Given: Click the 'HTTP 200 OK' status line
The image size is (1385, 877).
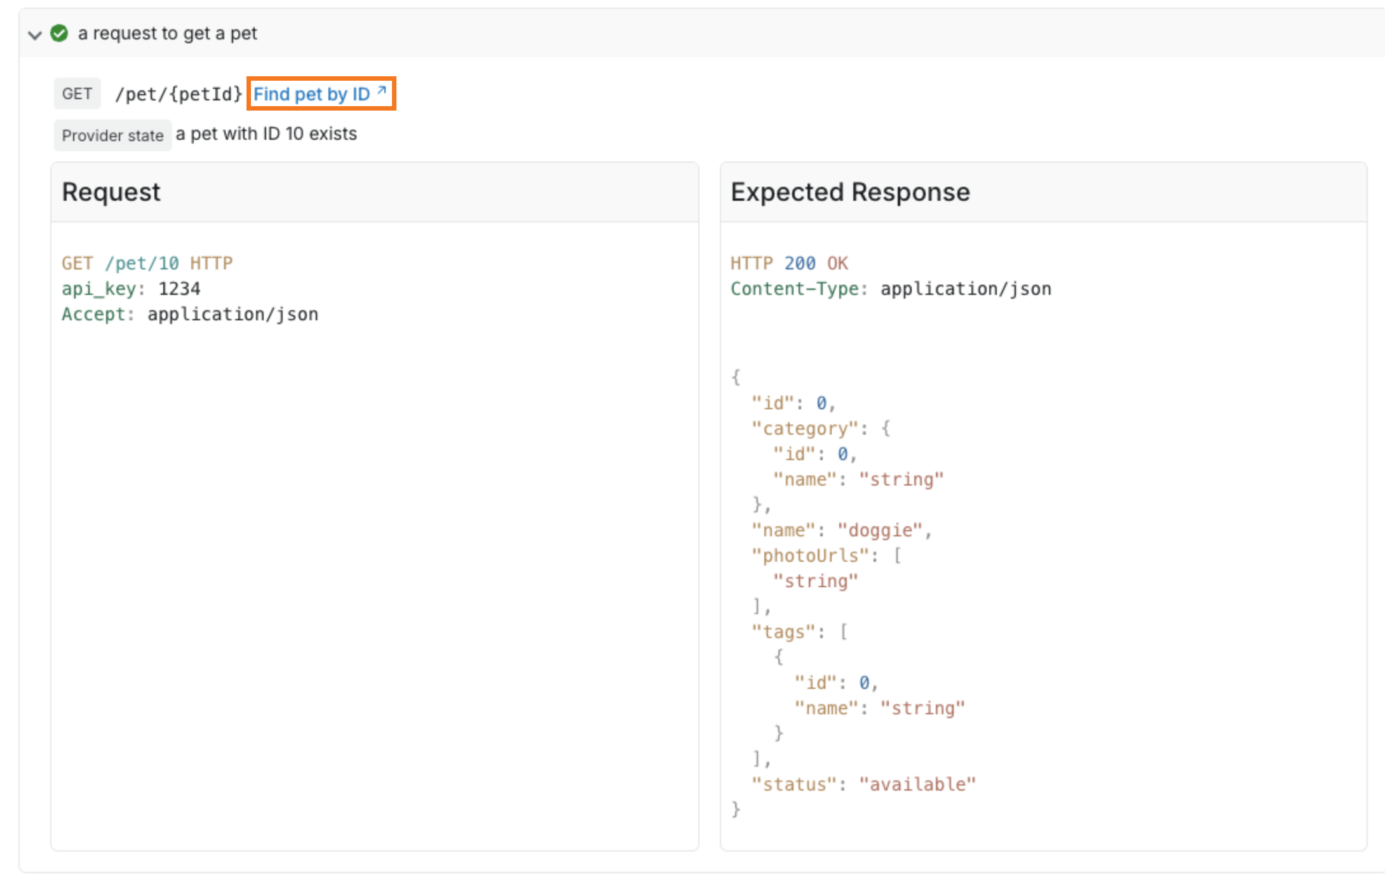Looking at the screenshot, I should tap(789, 263).
